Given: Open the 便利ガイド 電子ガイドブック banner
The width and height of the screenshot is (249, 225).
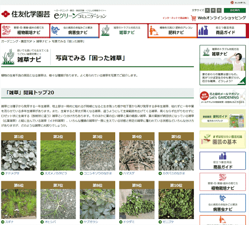Looking at the screenshot, I should pyautogui.click(x=223, y=118).
